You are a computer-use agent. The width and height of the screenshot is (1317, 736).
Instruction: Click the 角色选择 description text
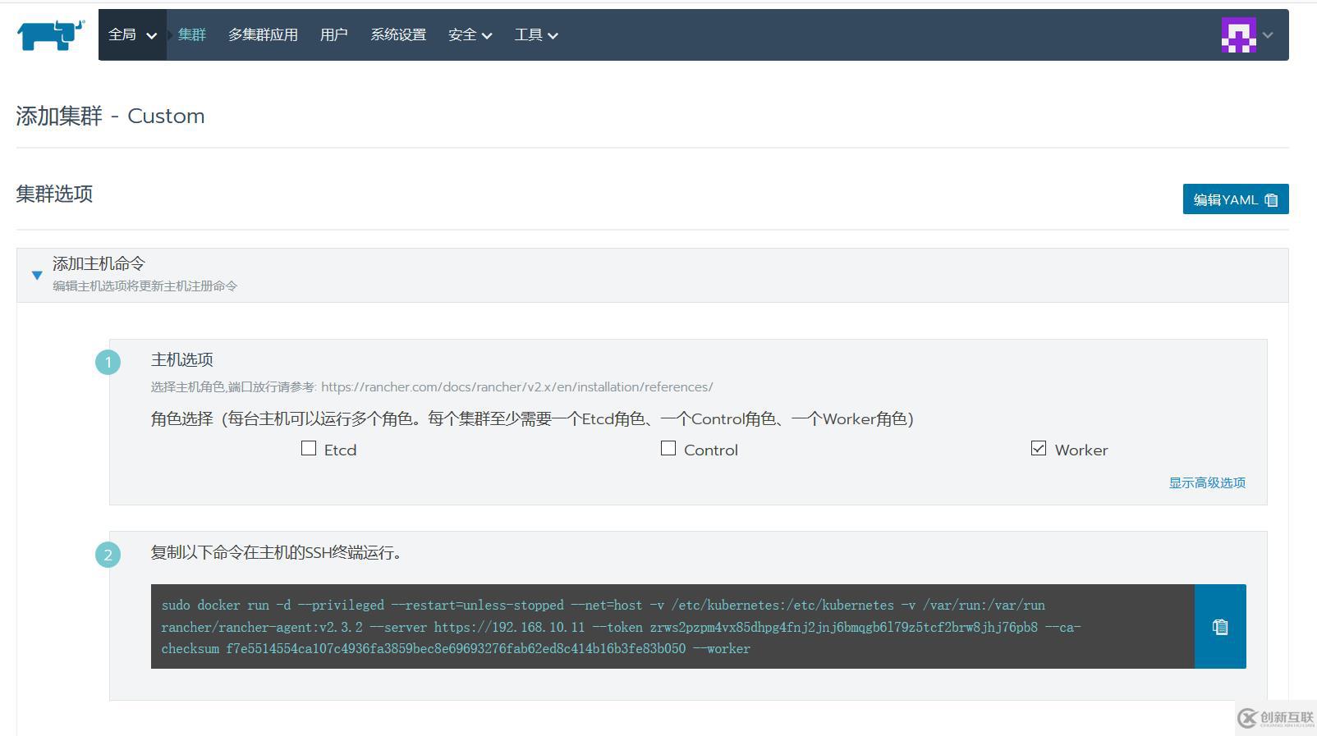pyautogui.click(x=532, y=418)
